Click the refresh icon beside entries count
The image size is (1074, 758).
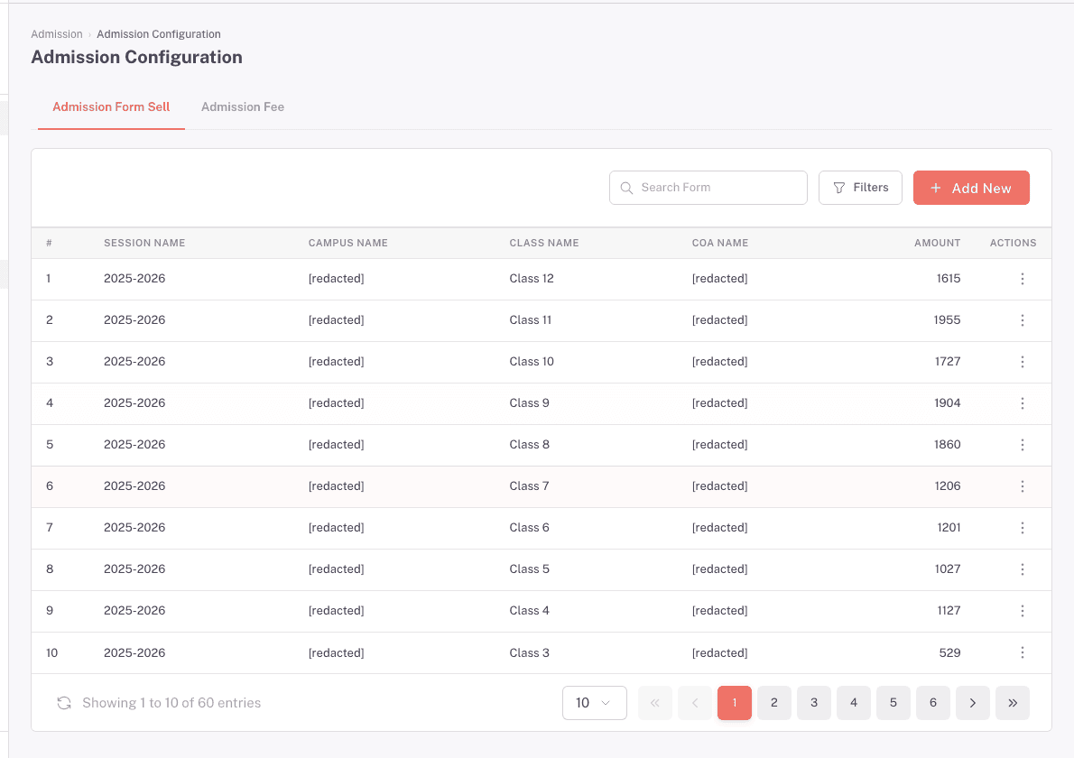[x=64, y=703]
